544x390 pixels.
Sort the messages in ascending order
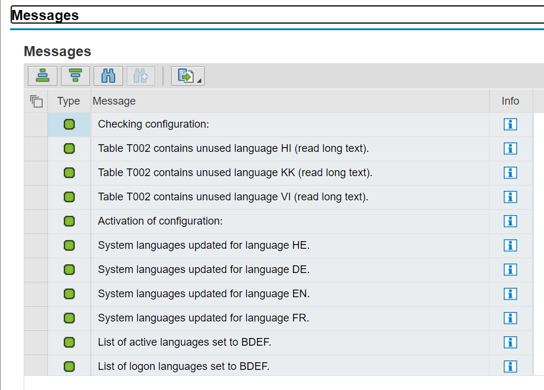43,76
